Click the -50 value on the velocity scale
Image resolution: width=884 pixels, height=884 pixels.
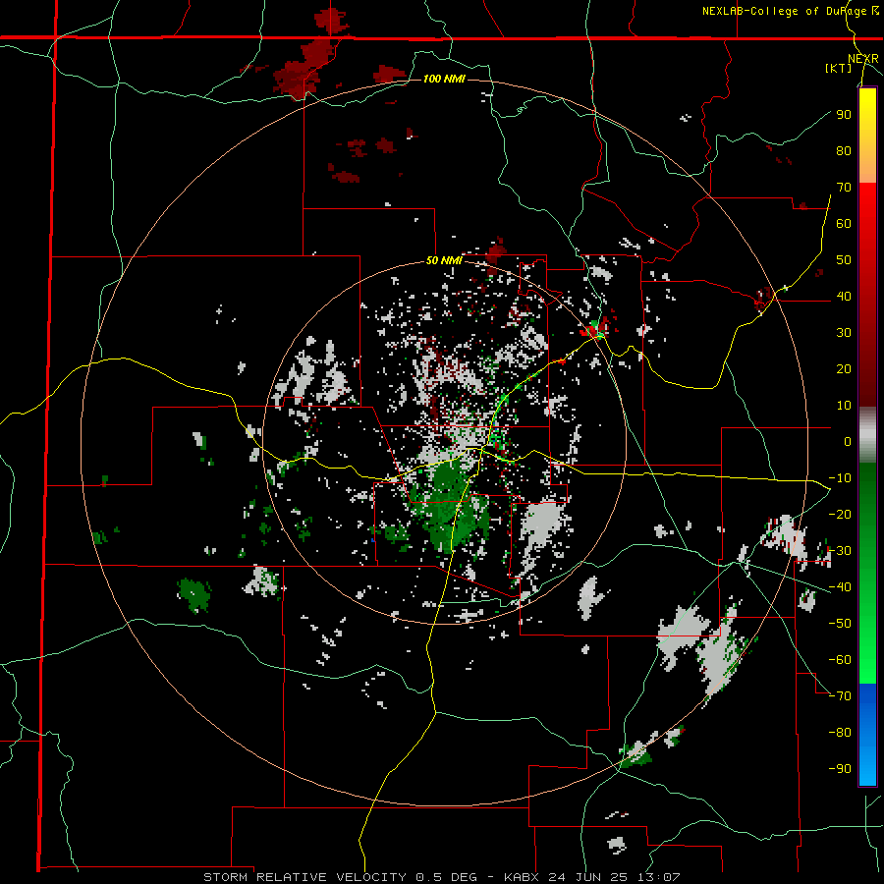pyautogui.click(x=840, y=624)
